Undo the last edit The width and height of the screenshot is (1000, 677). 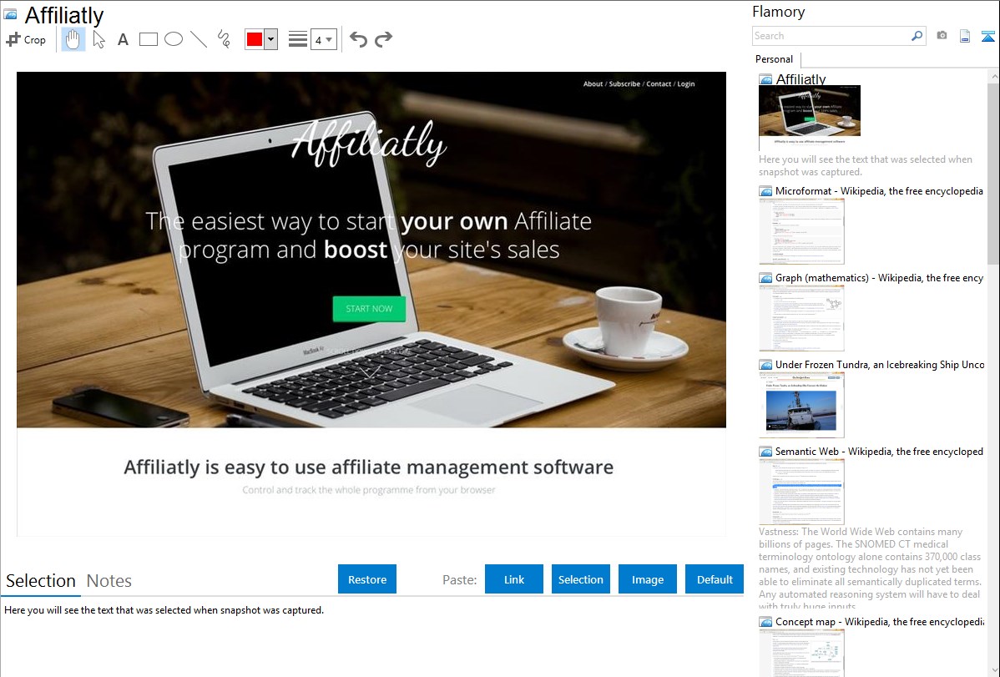(358, 39)
